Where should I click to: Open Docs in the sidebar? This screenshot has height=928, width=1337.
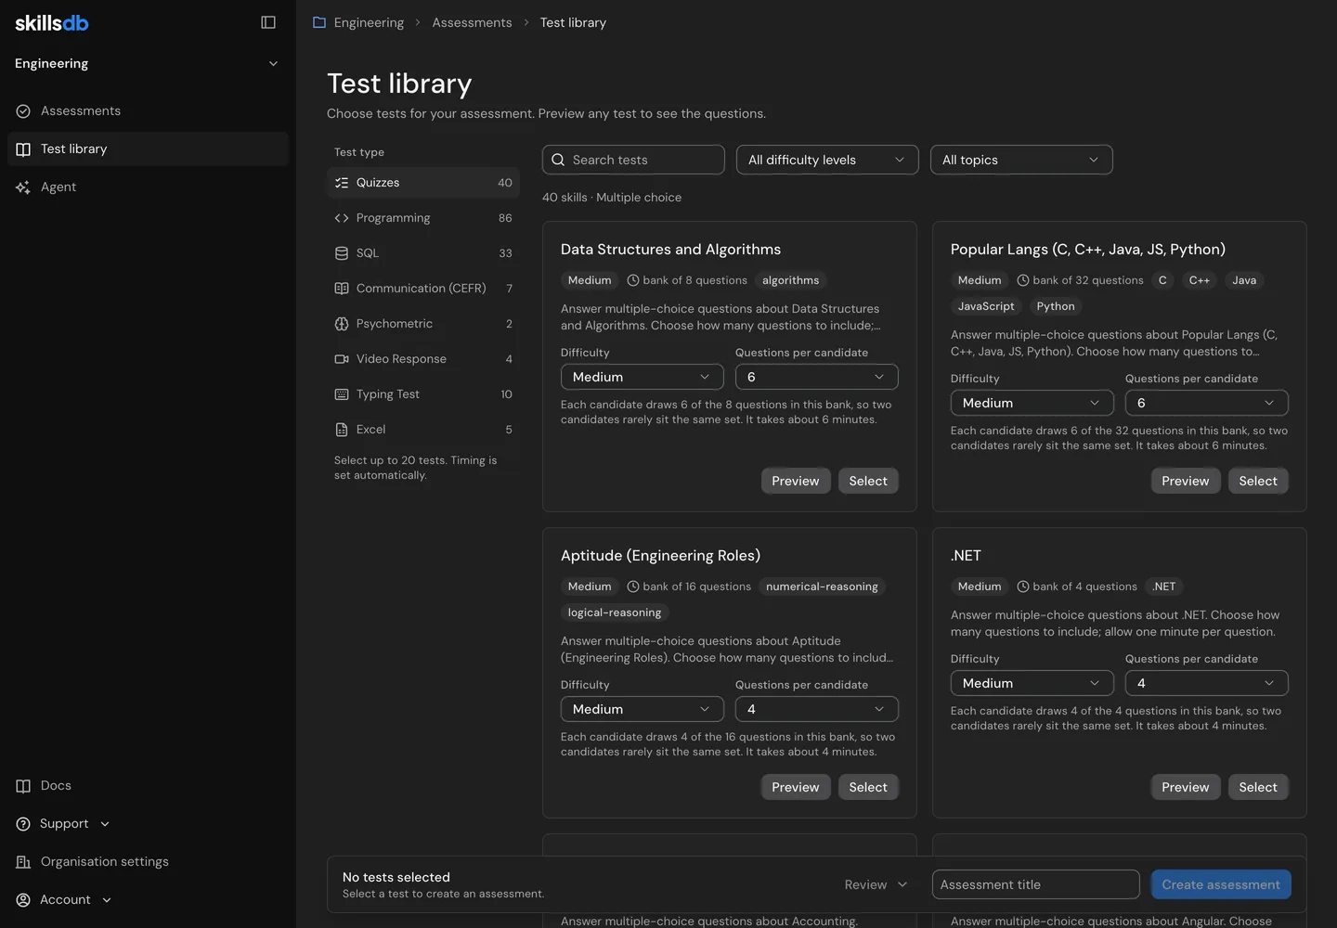(x=148, y=786)
